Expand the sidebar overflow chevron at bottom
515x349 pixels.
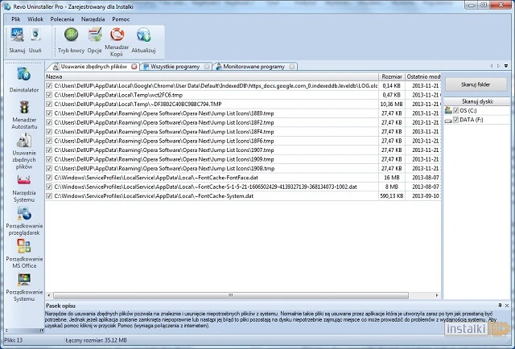pyautogui.click(x=41, y=329)
